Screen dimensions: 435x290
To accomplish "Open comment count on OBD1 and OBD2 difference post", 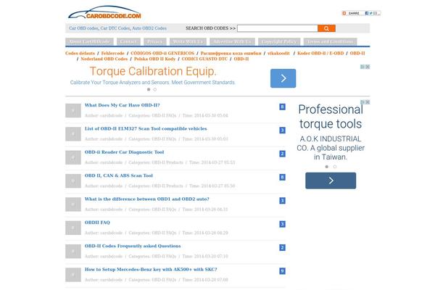I will (282, 201).
